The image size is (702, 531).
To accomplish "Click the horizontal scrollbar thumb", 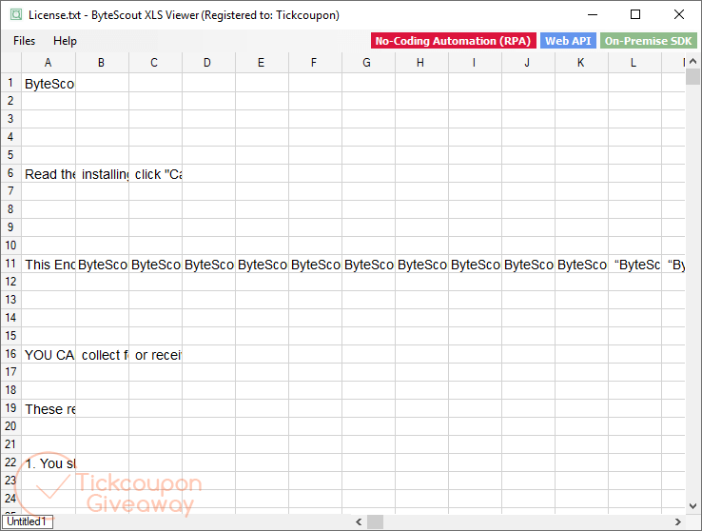I will coord(375,522).
